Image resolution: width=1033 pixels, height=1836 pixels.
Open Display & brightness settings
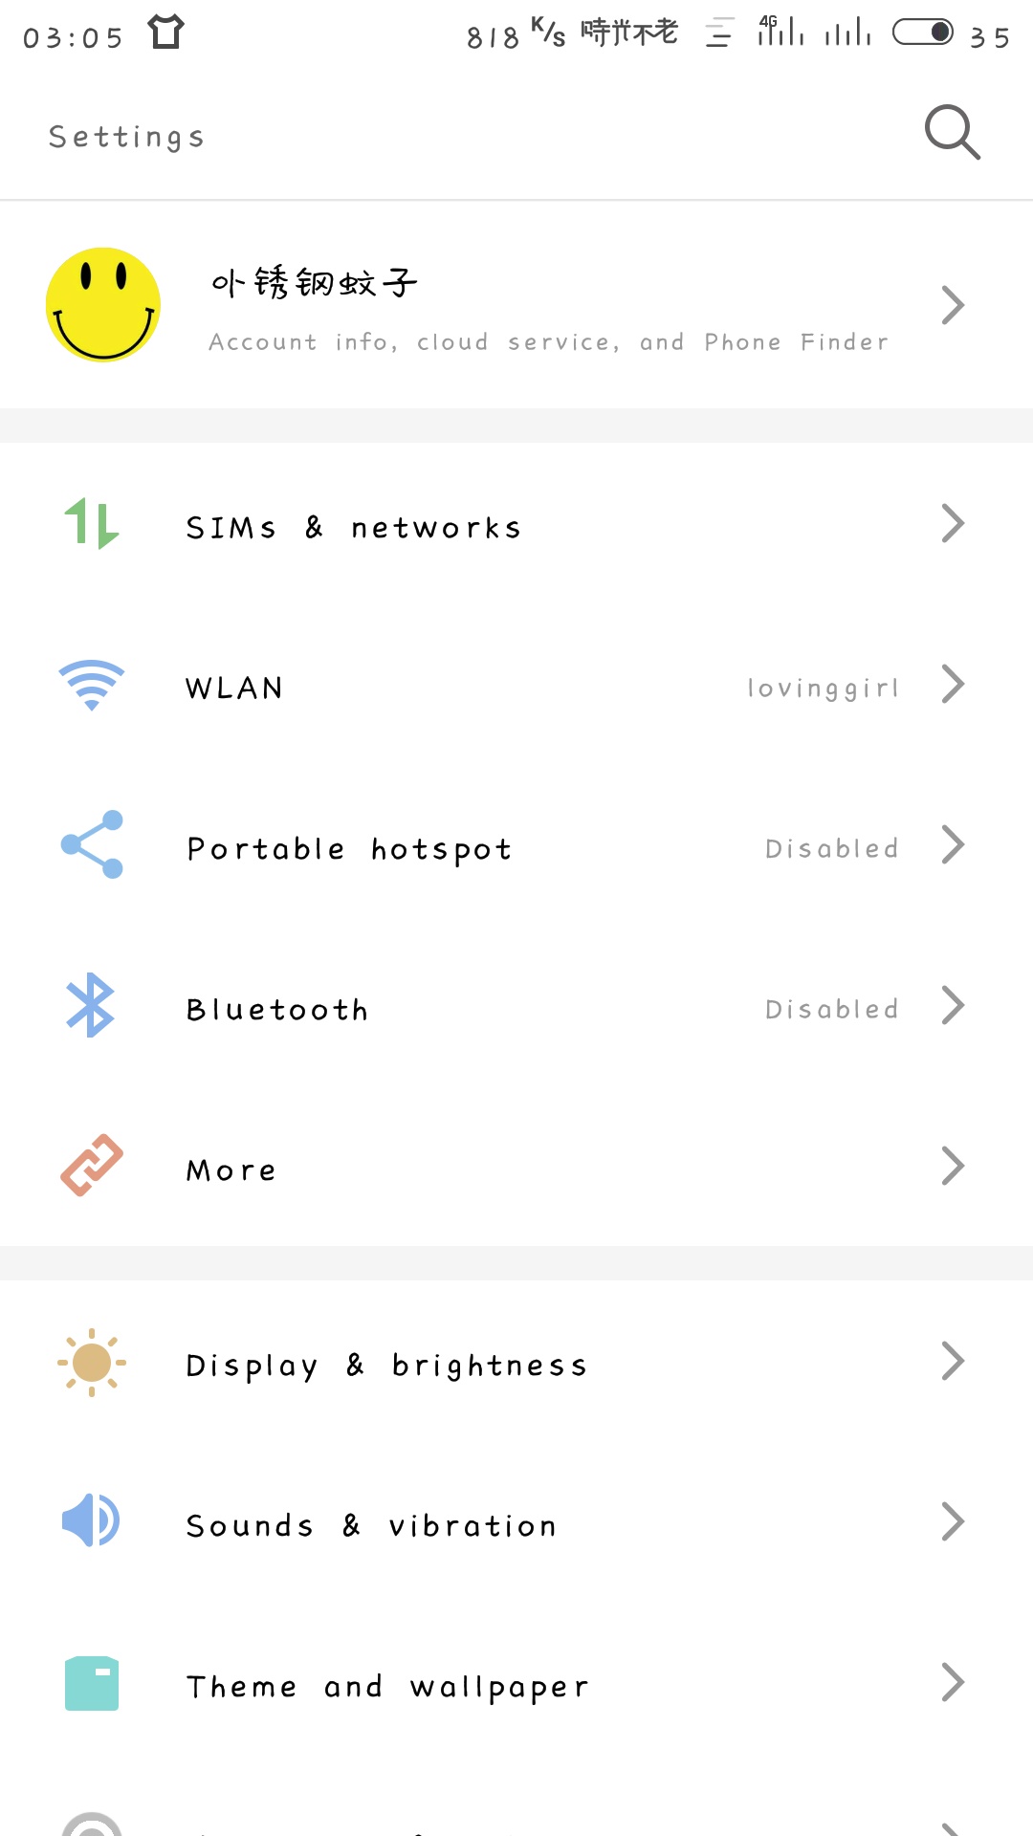(x=386, y=1366)
